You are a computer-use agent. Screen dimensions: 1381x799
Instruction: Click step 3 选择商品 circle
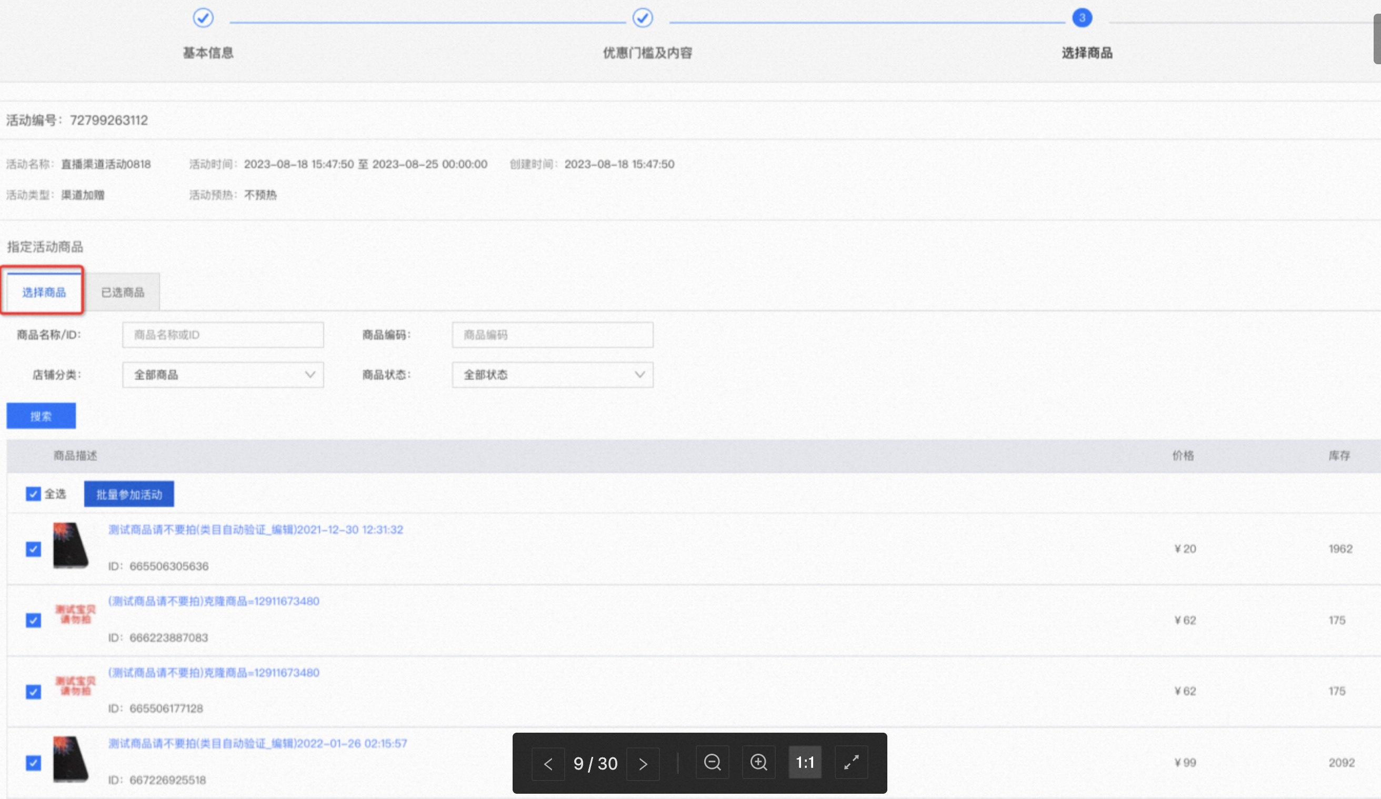pos(1082,18)
